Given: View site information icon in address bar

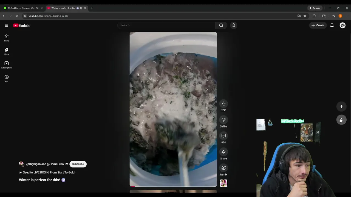Looking at the screenshot, I should pos(25,16).
